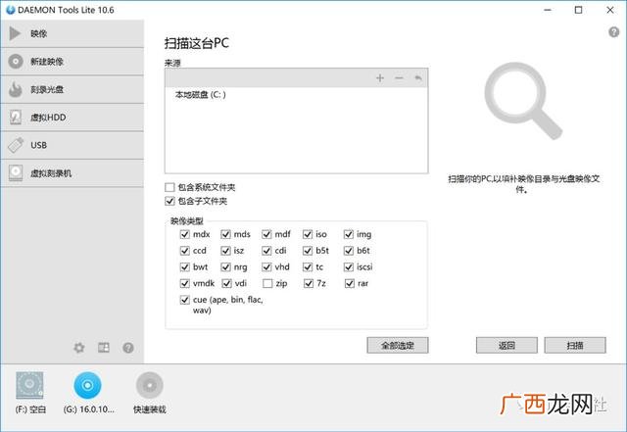The height and width of the screenshot is (432, 627).
Task: Select the (G:) 16.0.10 mounted drive
Action: click(88, 393)
